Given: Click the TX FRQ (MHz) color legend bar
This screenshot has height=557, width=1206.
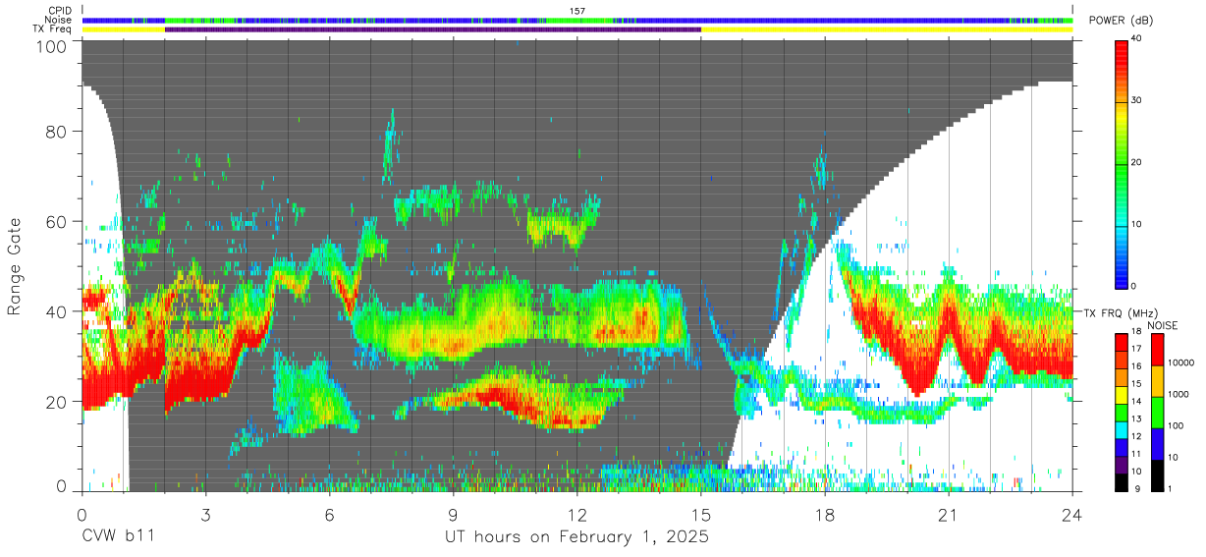Looking at the screenshot, I should [1123, 412].
